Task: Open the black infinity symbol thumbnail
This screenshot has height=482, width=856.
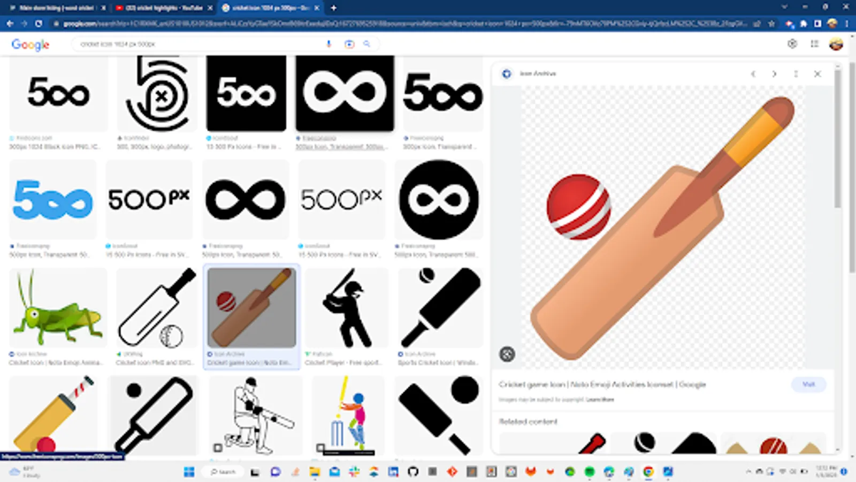Action: (x=246, y=199)
